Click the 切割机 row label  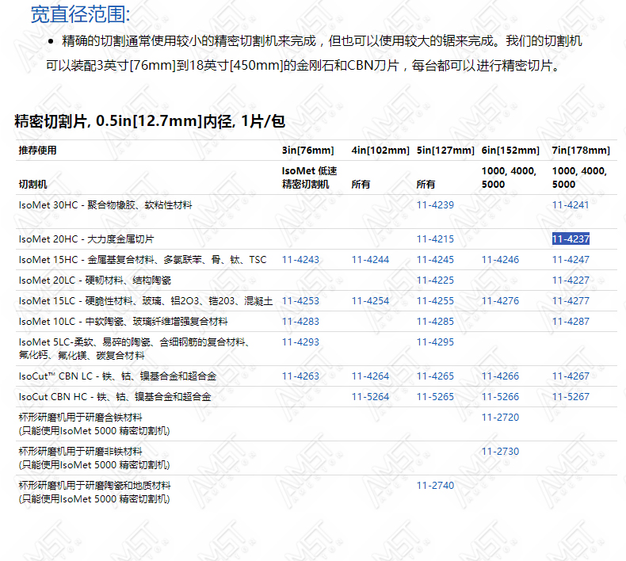coord(32,185)
